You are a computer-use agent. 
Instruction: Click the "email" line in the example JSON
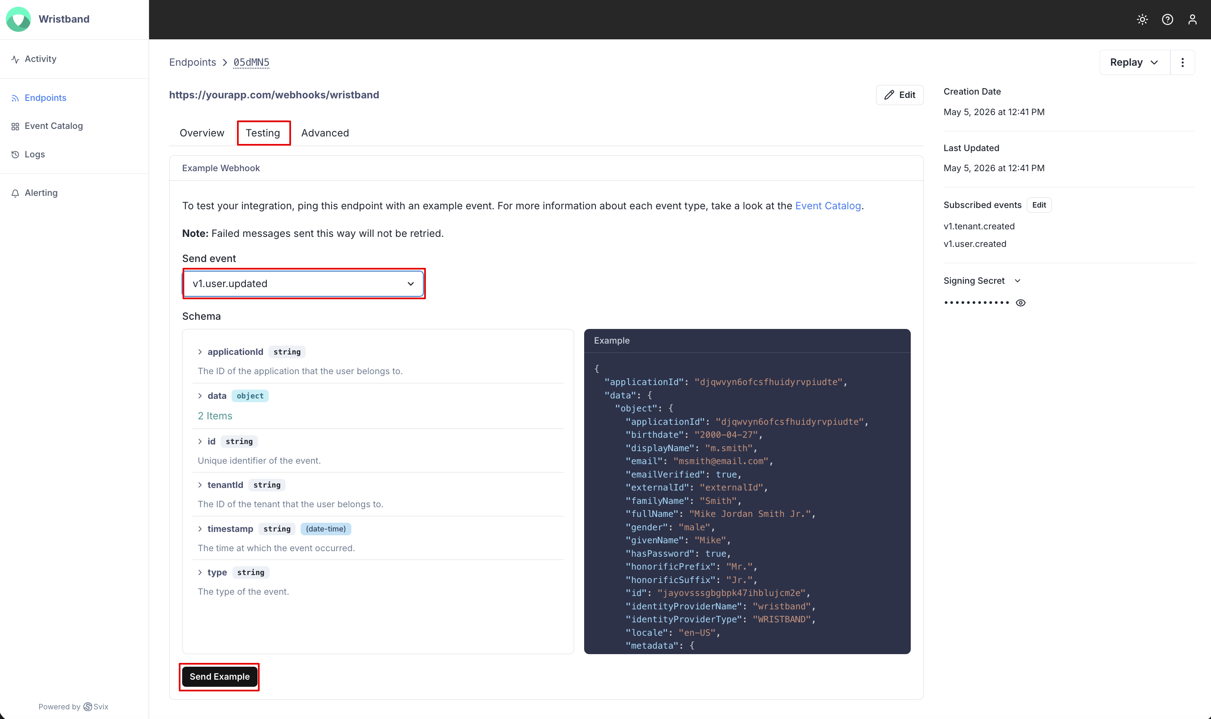[699, 461]
